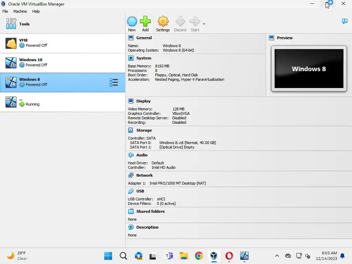Click the Start arrow icon
Viewport: 352px width, 264px height.
pyautogui.click(x=195, y=24)
